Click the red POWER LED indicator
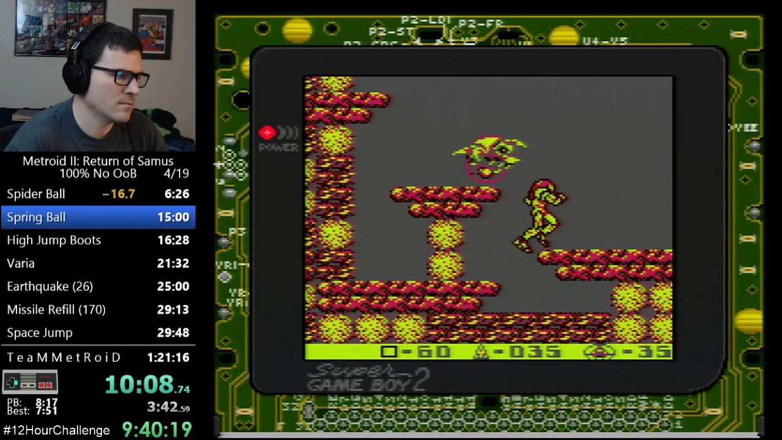This screenshot has width=782, height=440. pos(267,133)
